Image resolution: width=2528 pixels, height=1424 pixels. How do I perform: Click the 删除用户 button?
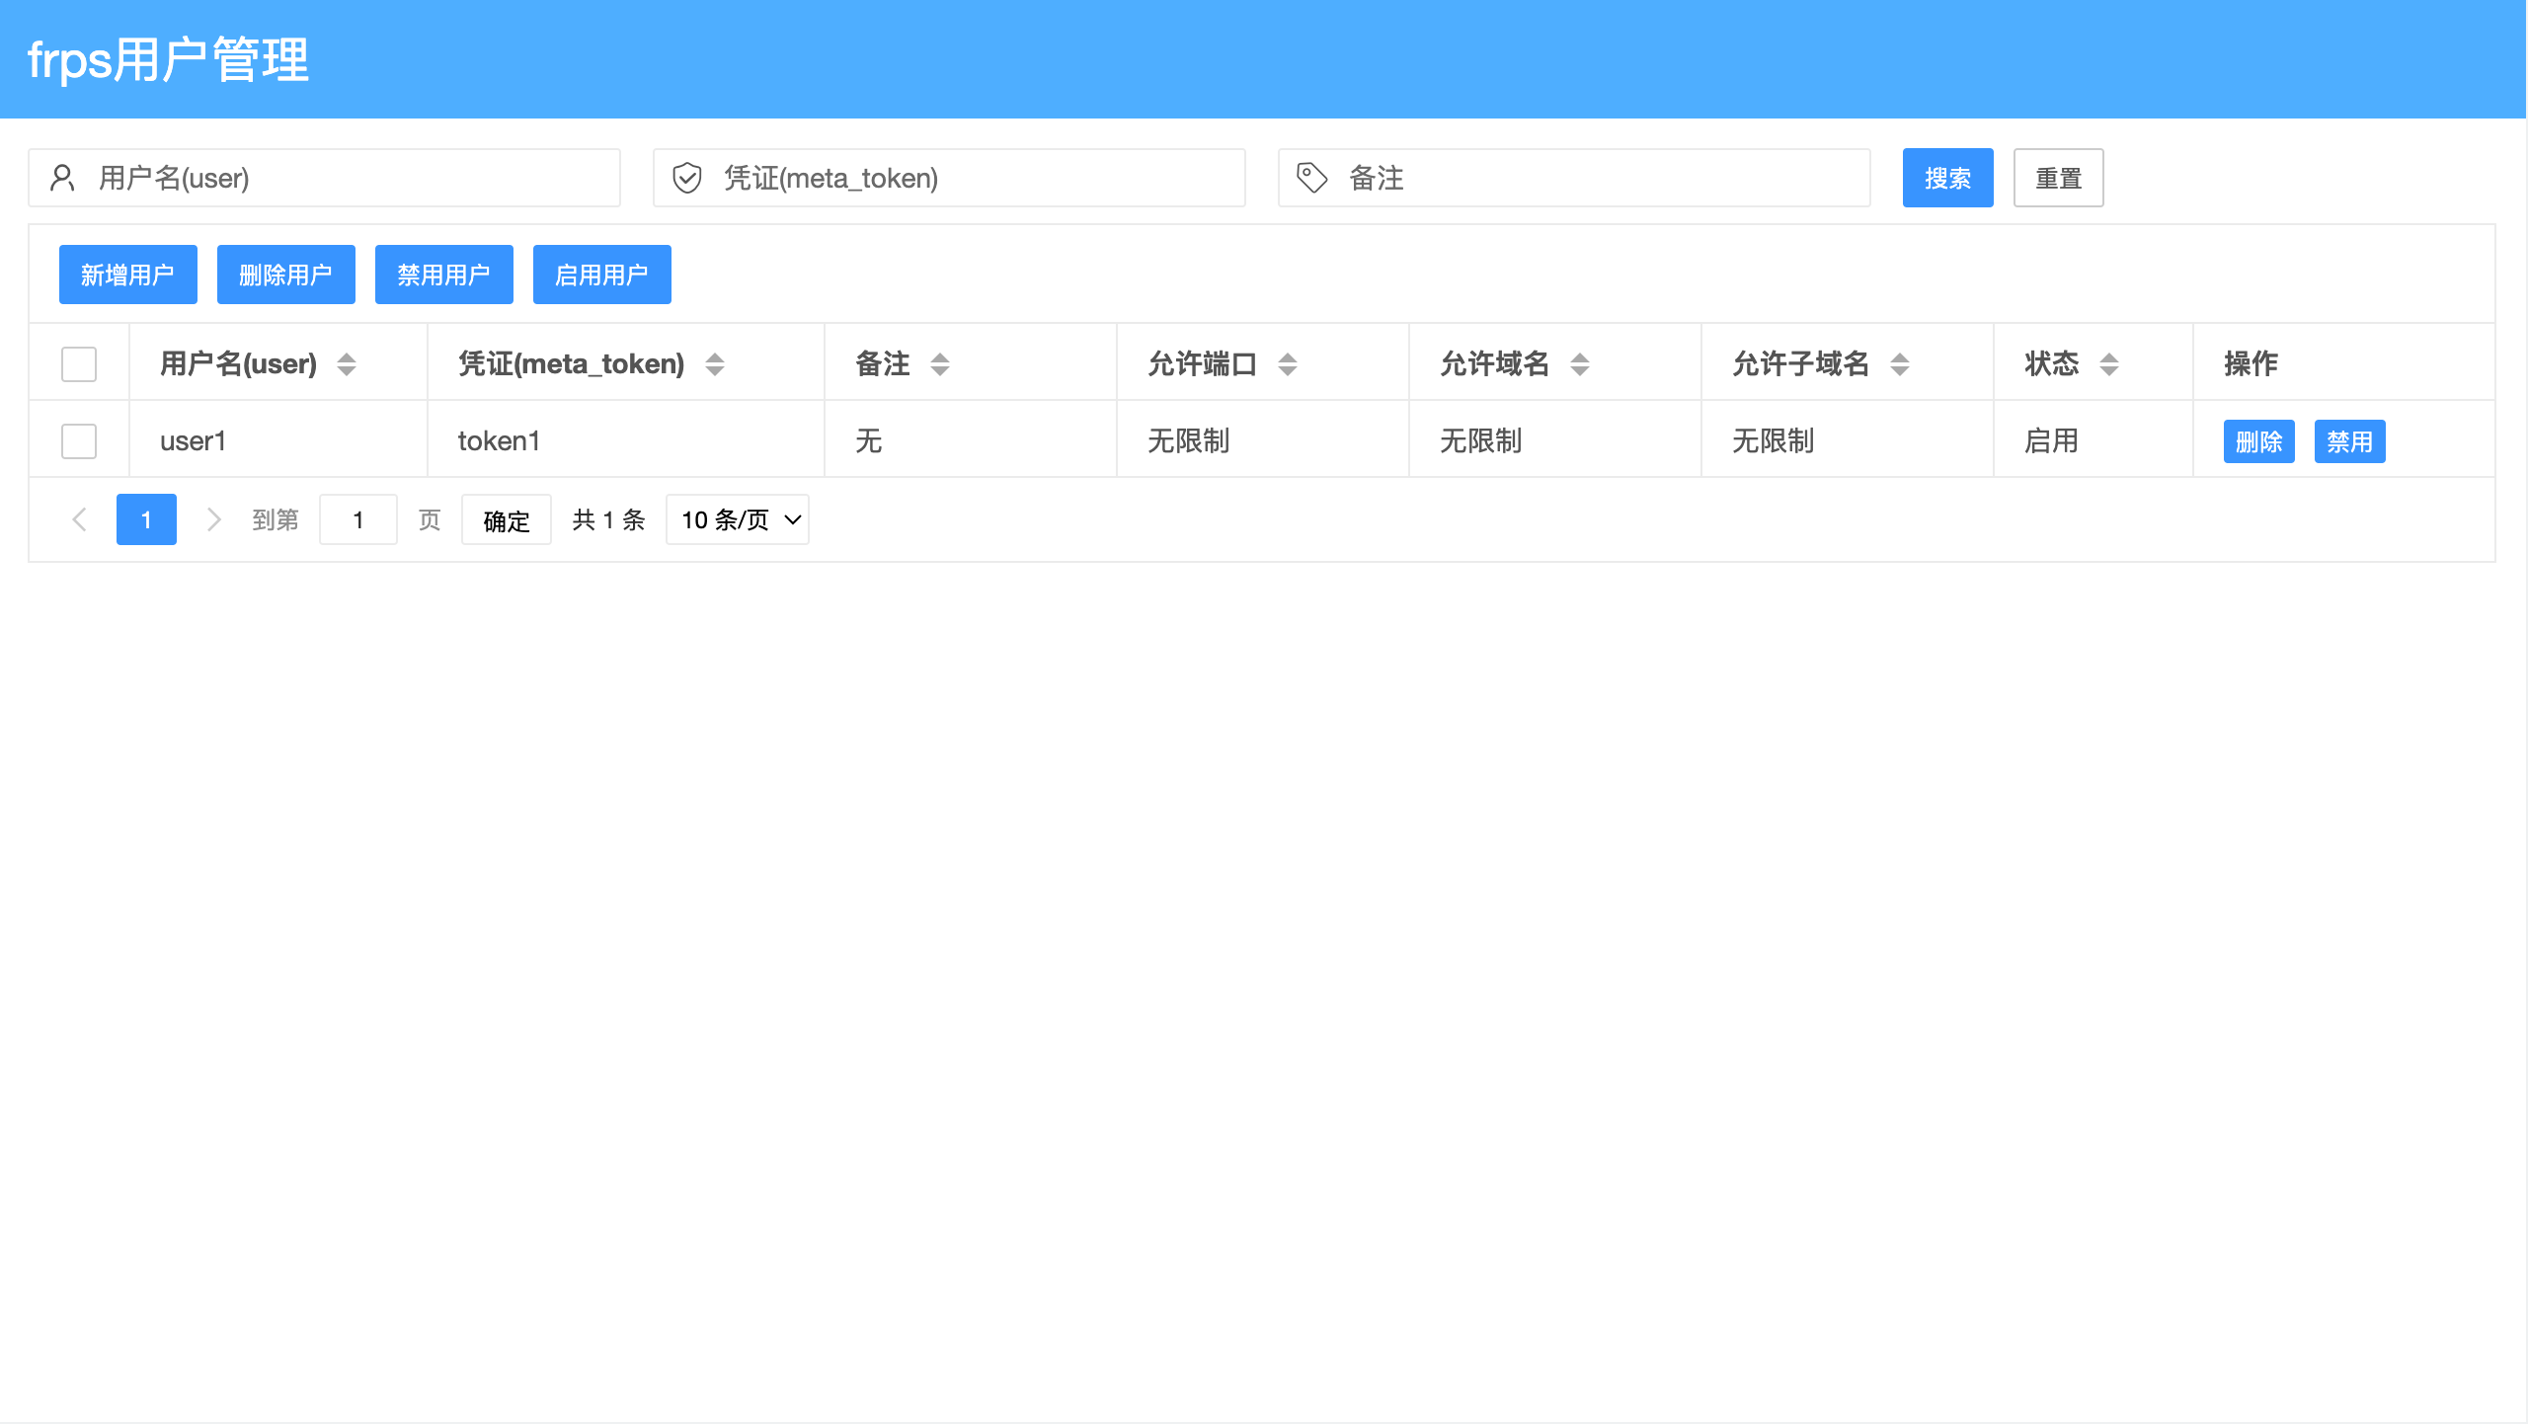click(x=286, y=275)
